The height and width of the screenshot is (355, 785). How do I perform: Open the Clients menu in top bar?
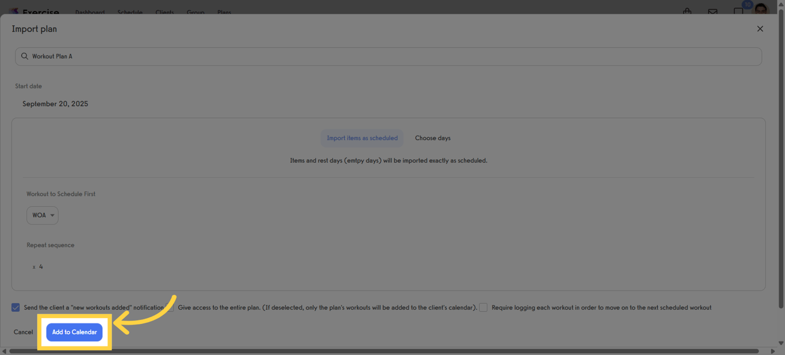pos(164,11)
